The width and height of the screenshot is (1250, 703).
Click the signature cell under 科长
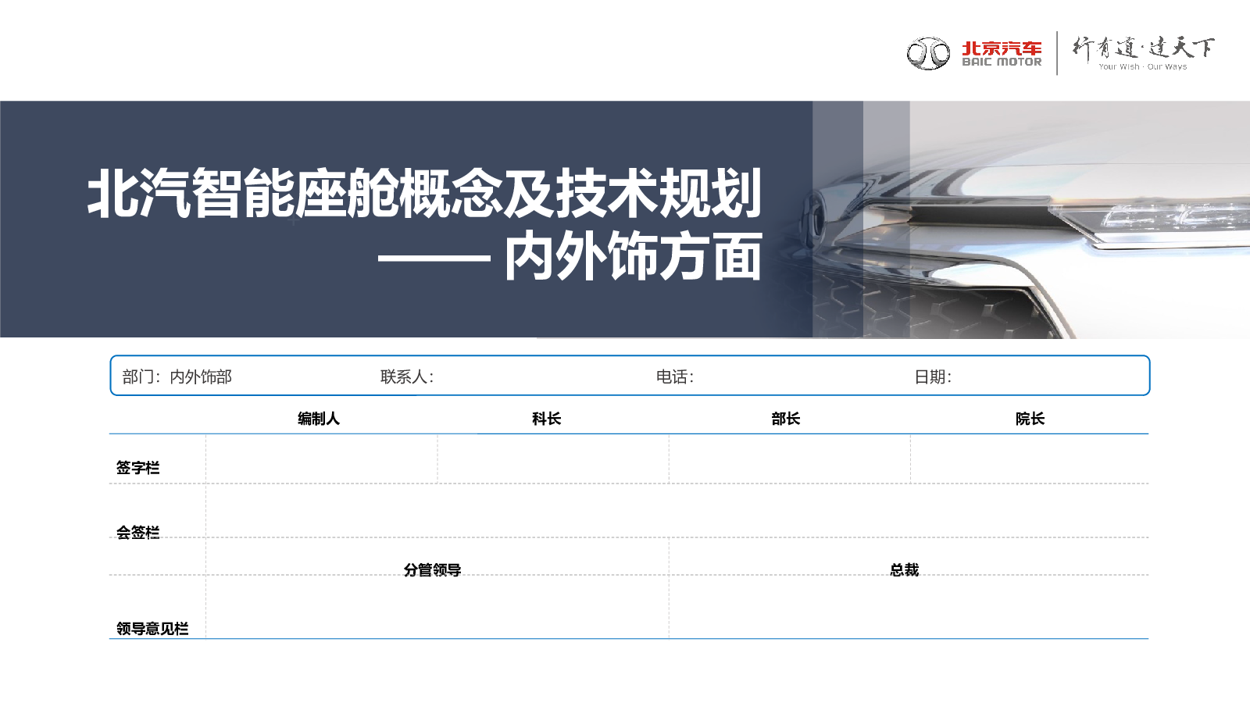pyautogui.click(x=553, y=459)
